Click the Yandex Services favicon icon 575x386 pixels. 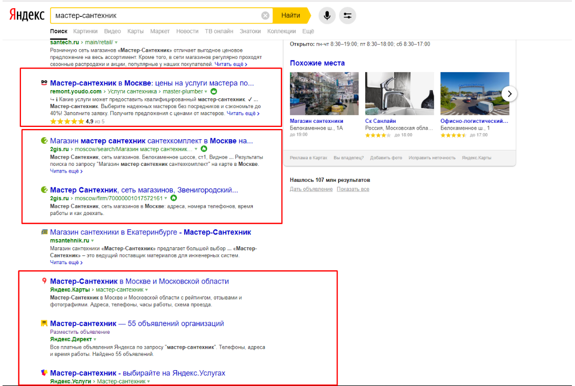coord(44,373)
